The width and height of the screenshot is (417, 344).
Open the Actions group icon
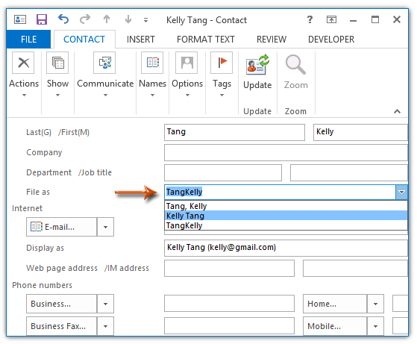pyautogui.click(x=23, y=63)
